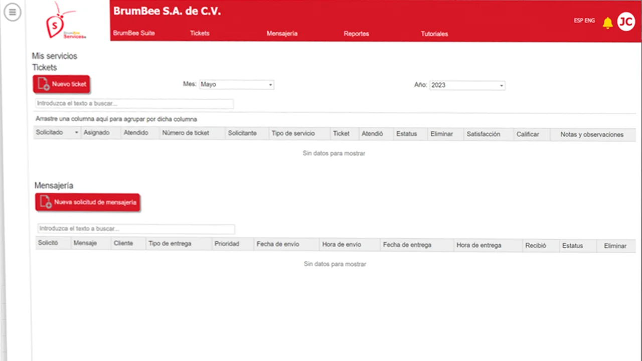Click the Ticket column header
Screen dimensions: 642x361
click(345, 133)
